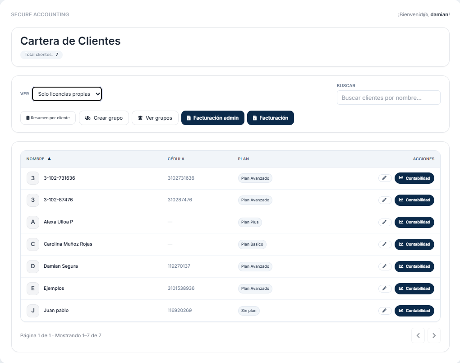Click the Crear grupo button
This screenshot has height=363, width=460.
104,118
